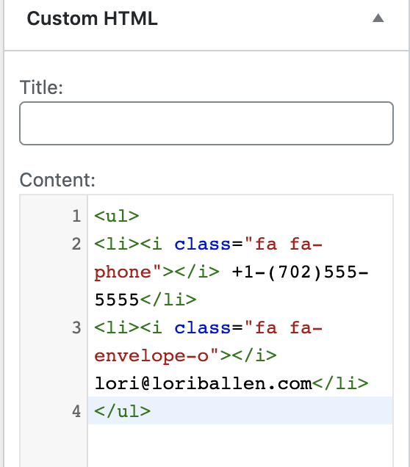Click the empty editor area below line 4
Screen dimensions: 410x467
coord(240,446)
